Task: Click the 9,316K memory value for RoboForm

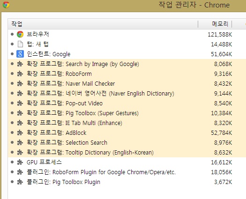Action: [x=223, y=74]
